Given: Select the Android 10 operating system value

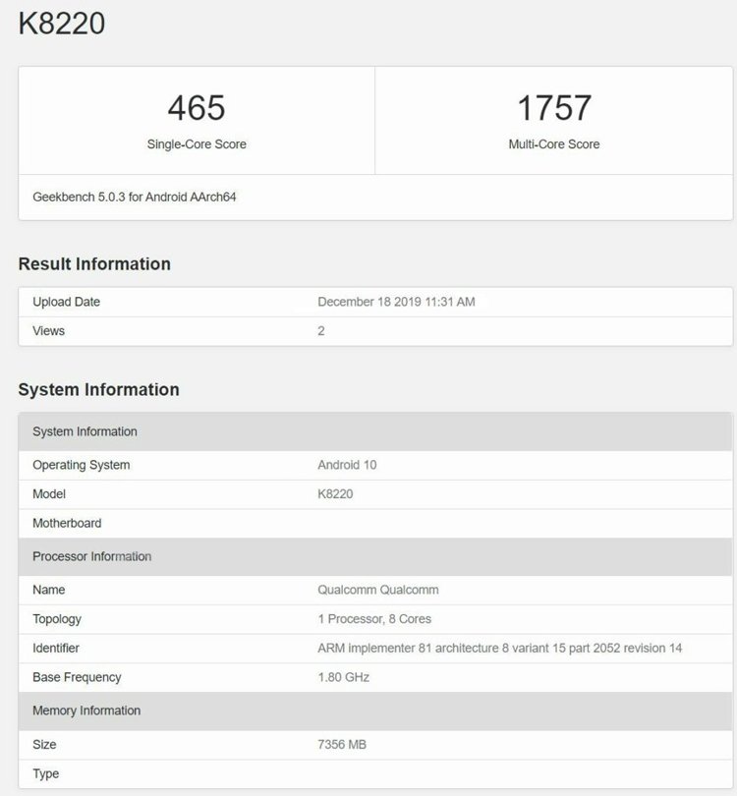Looking at the screenshot, I should pos(347,465).
